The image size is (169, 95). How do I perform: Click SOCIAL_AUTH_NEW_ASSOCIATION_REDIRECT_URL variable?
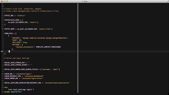click(x=23, y=83)
